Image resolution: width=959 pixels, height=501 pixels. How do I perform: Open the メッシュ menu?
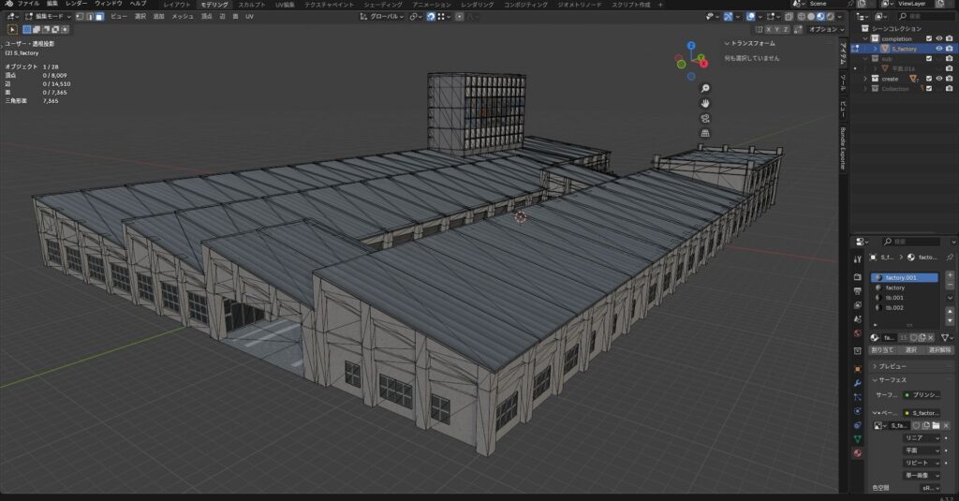tap(183, 16)
